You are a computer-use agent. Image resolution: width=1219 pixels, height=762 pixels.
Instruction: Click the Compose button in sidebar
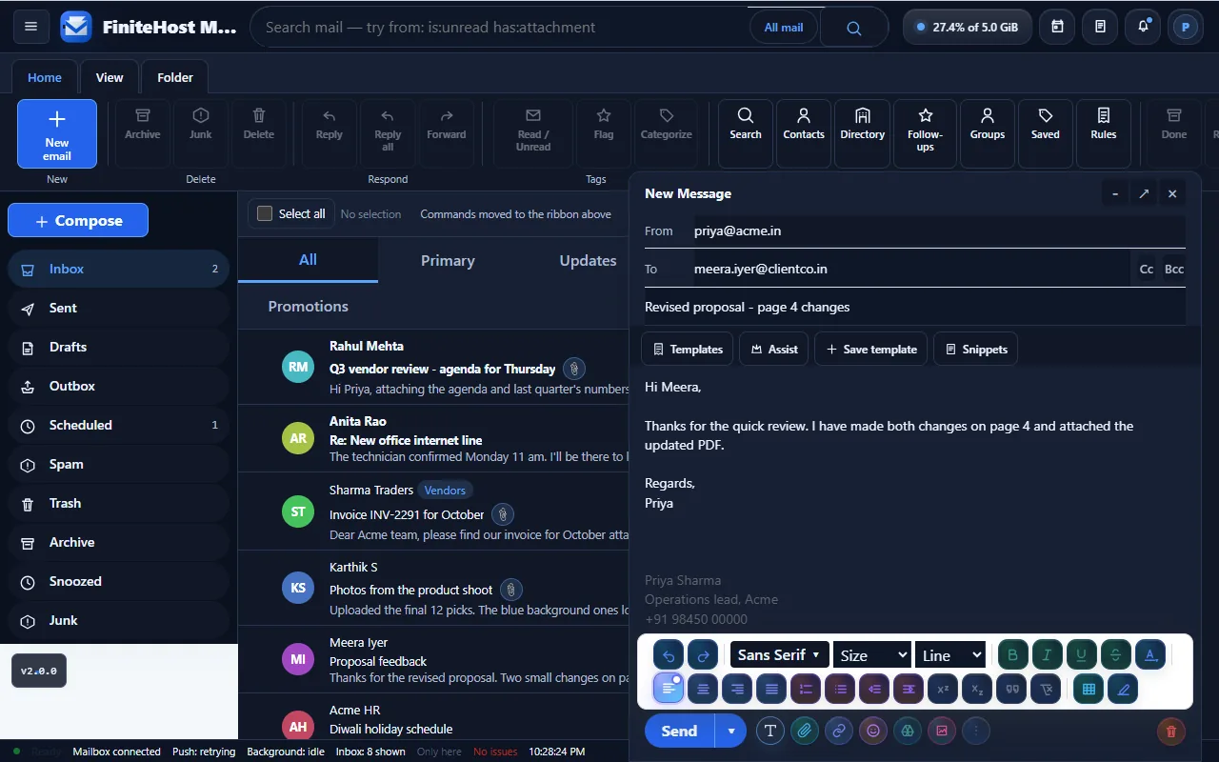[x=78, y=220]
